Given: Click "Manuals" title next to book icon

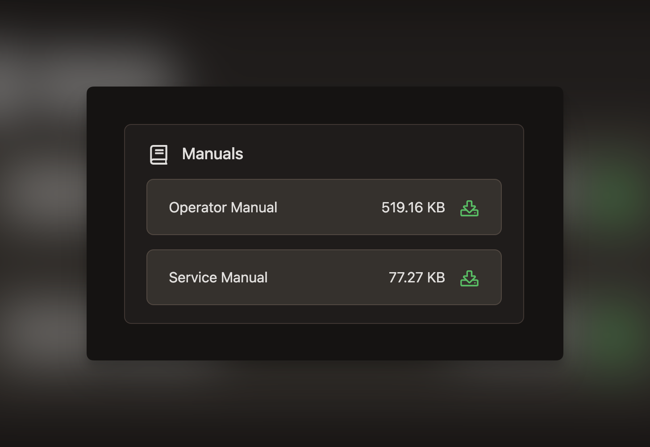Looking at the screenshot, I should click(x=212, y=154).
